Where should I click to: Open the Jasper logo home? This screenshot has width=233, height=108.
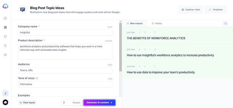5,6
